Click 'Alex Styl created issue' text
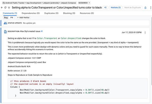The image size is (152, 104). coord(30,31)
